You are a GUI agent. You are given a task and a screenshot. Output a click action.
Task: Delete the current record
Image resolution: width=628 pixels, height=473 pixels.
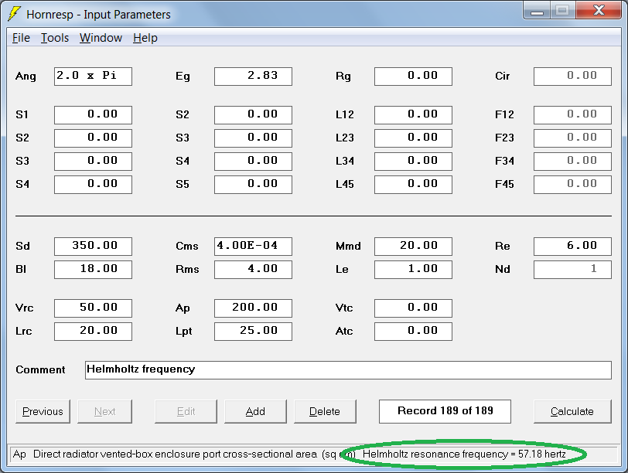(325, 411)
